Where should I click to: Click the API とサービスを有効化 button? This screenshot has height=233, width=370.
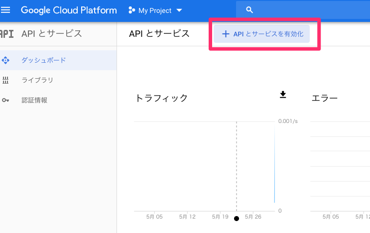pos(262,34)
